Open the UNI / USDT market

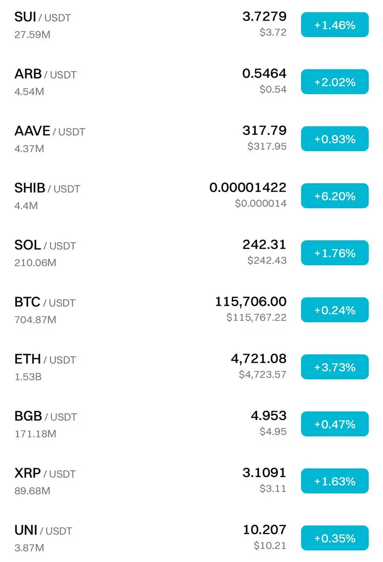(x=191, y=538)
